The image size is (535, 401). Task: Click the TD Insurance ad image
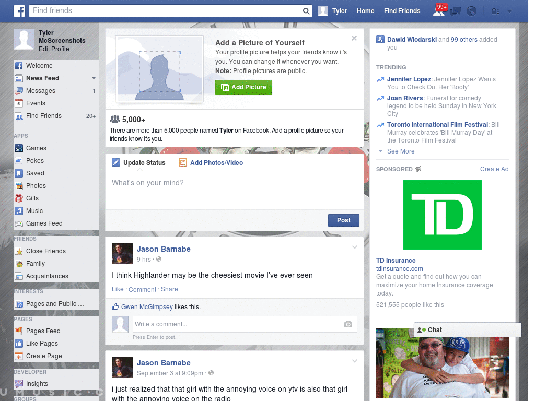click(x=442, y=215)
